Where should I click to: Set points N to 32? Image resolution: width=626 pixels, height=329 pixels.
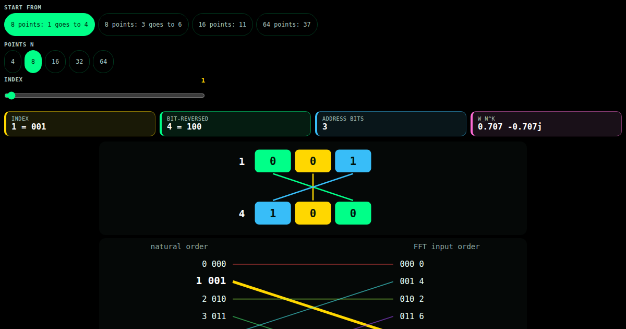click(x=79, y=62)
